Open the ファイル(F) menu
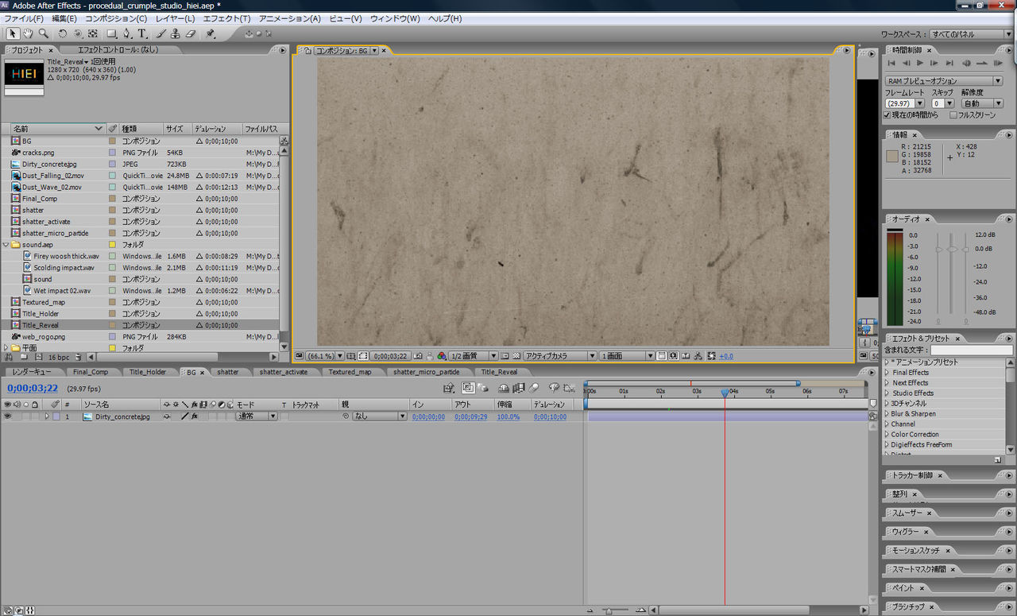Screen dimensions: 1017x616 (x=24, y=18)
